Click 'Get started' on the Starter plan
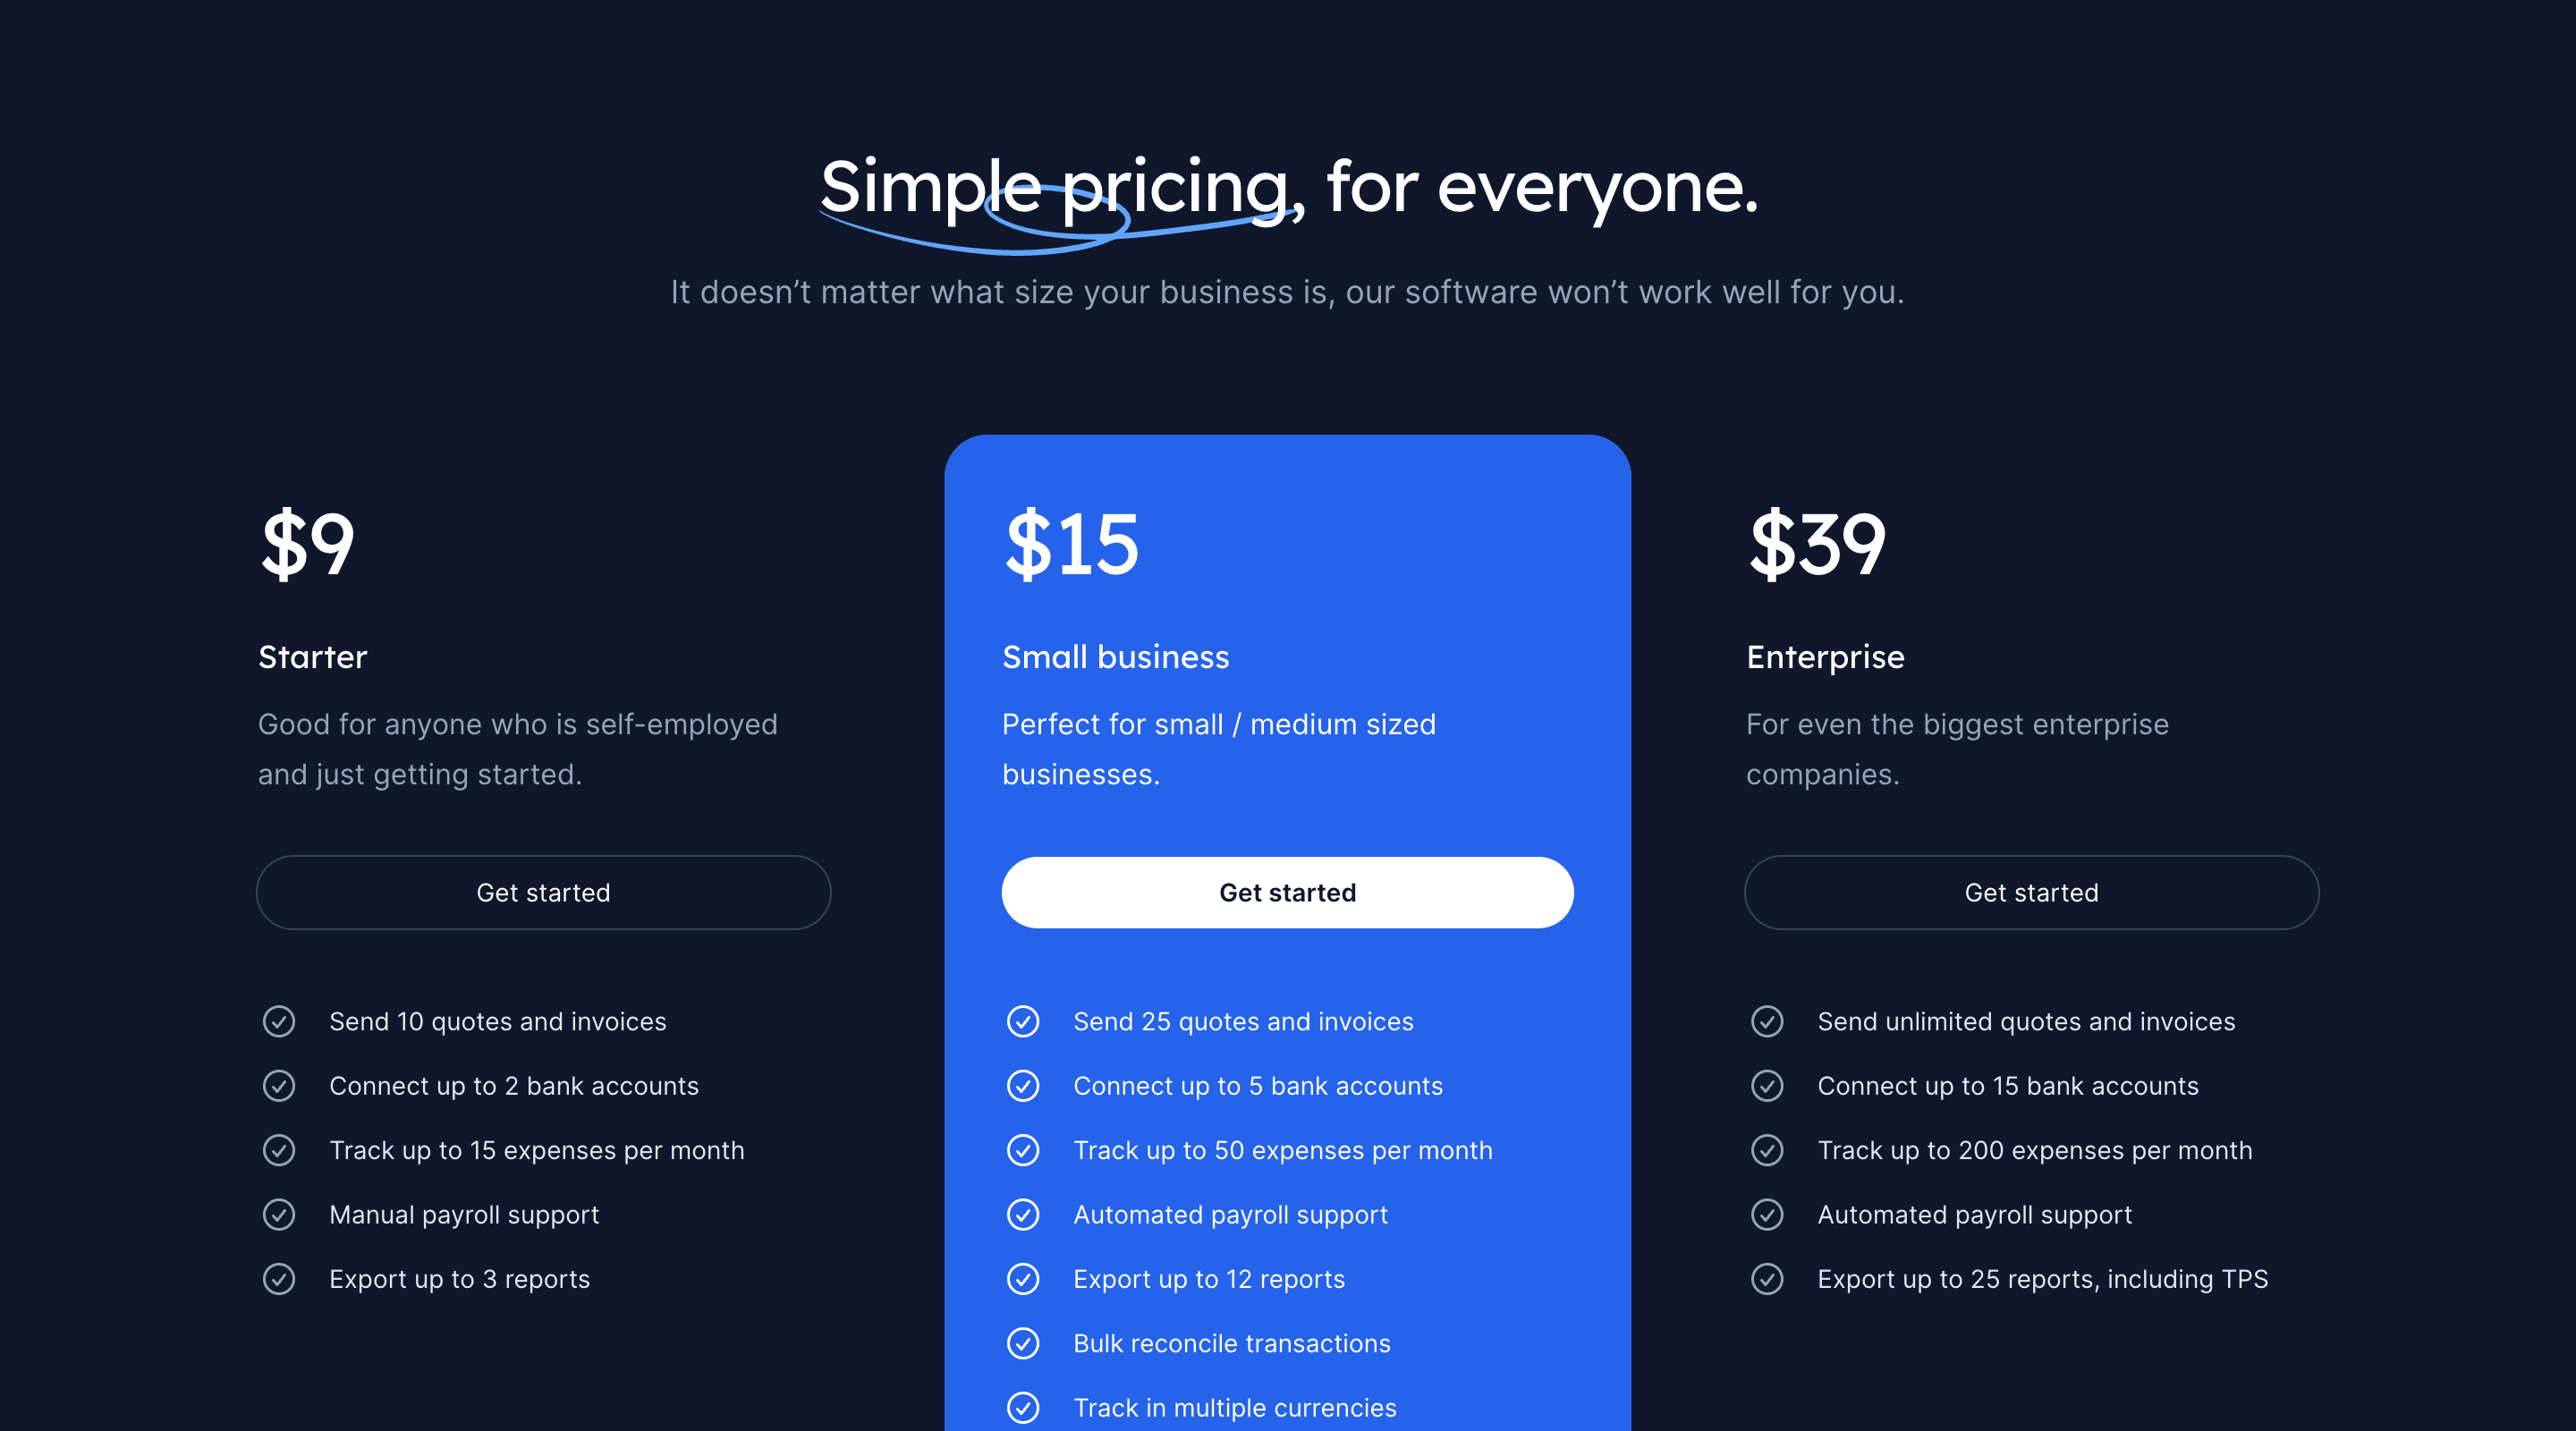This screenshot has height=1431, width=2576. click(x=543, y=892)
